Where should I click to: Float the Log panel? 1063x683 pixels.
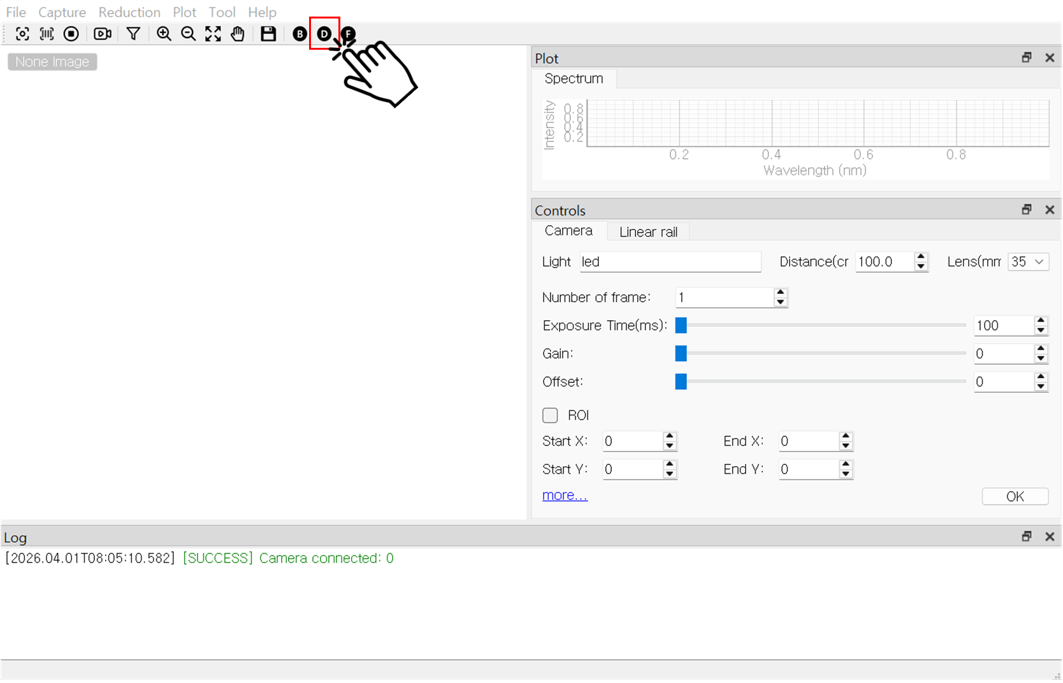click(1027, 536)
